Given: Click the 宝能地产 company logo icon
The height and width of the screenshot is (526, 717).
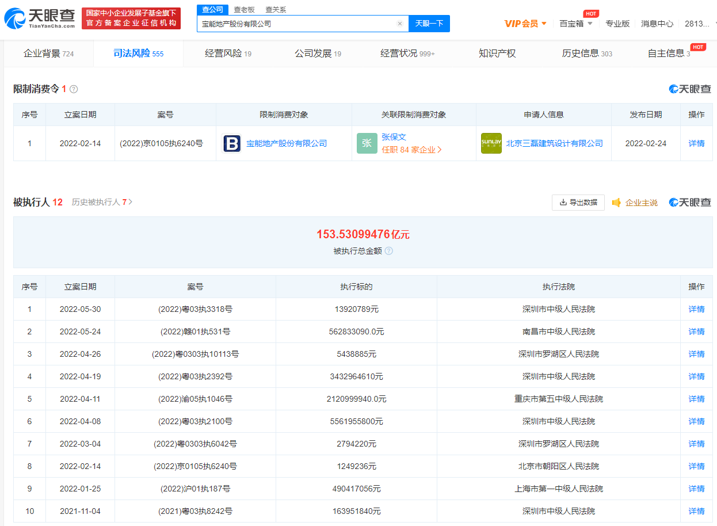Looking at the screenshot, I should [232, 143].
